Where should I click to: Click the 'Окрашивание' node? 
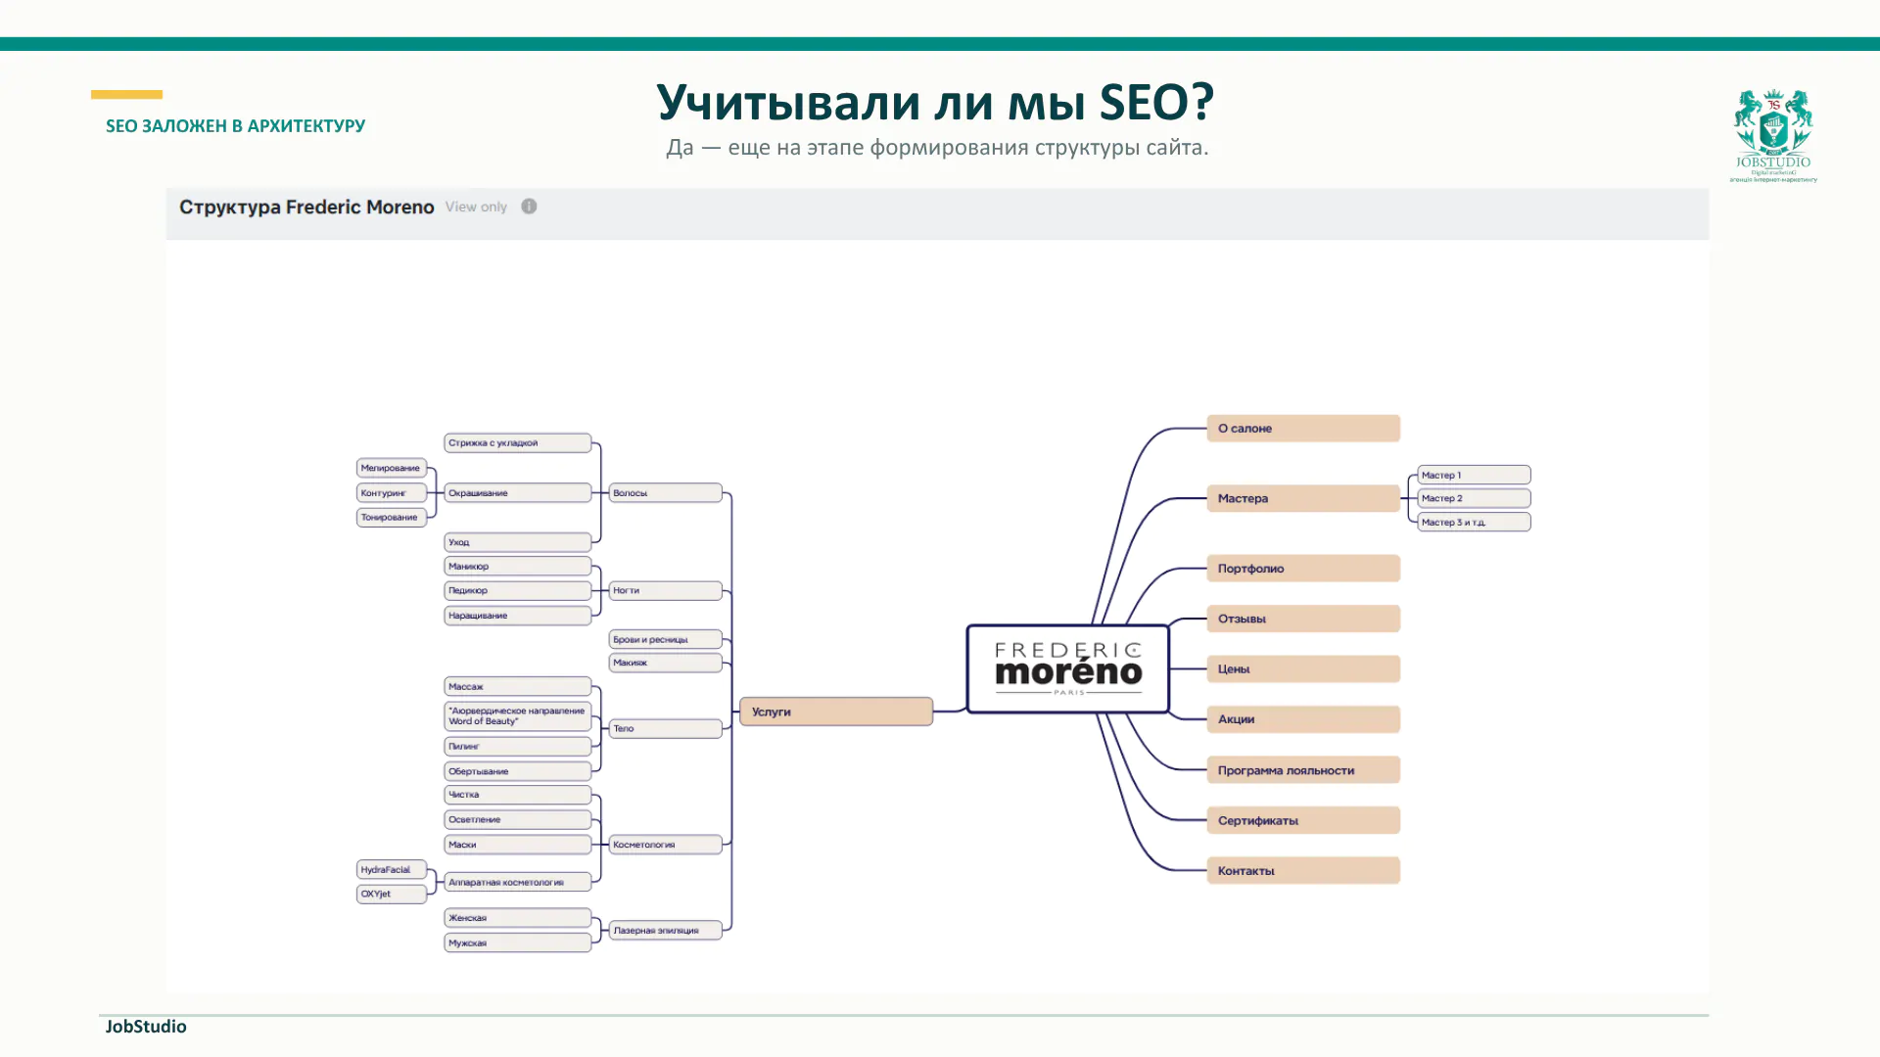click(518, 493)
